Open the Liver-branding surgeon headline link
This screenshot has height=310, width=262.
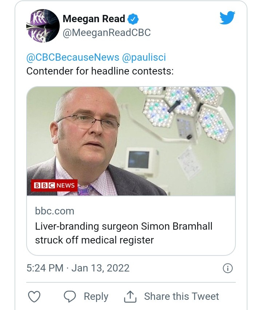(124, 226)
